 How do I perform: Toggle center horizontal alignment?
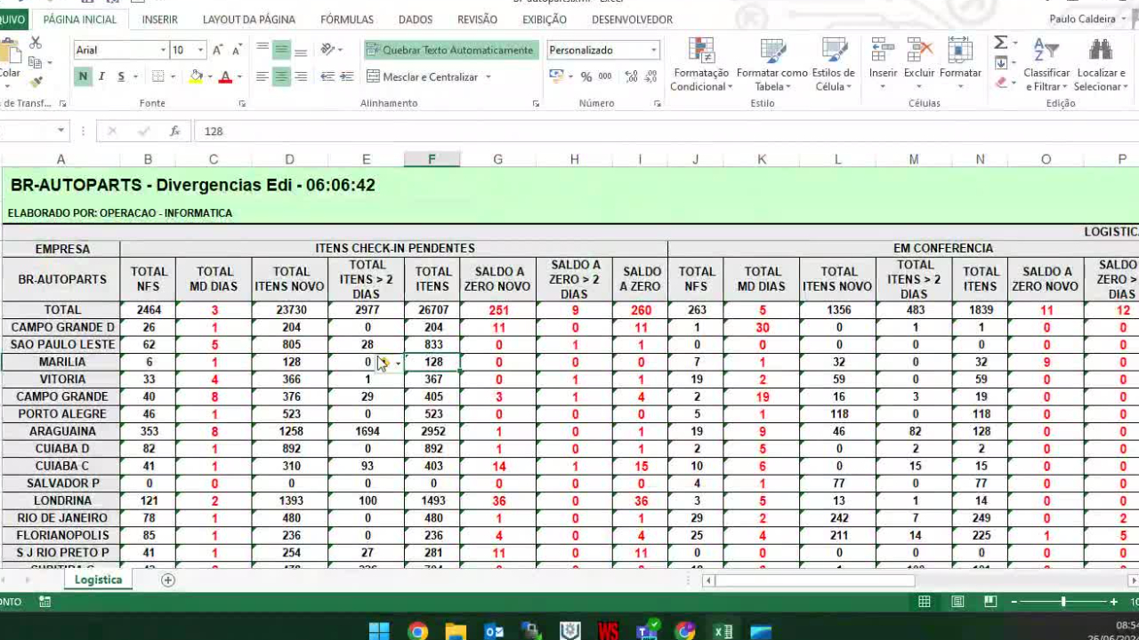coord(281,77)
